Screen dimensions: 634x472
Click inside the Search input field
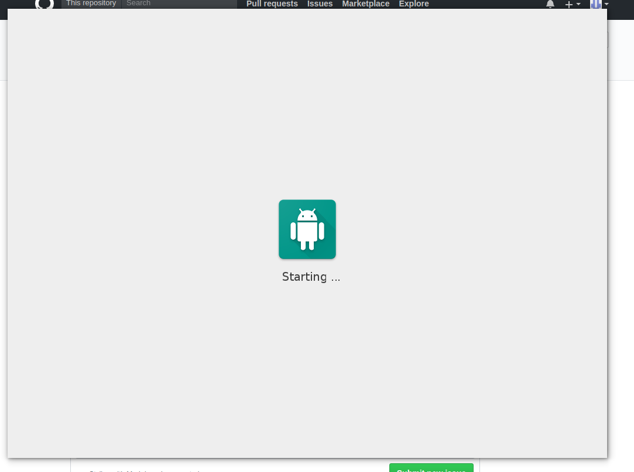click(x=176, y=4)
